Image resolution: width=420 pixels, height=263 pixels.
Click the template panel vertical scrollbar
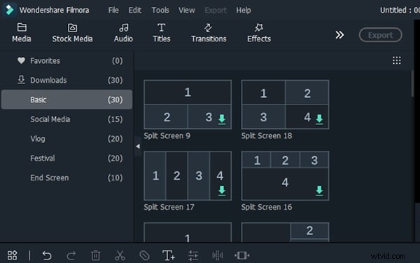pyautogui.click(x=413, y=83)
